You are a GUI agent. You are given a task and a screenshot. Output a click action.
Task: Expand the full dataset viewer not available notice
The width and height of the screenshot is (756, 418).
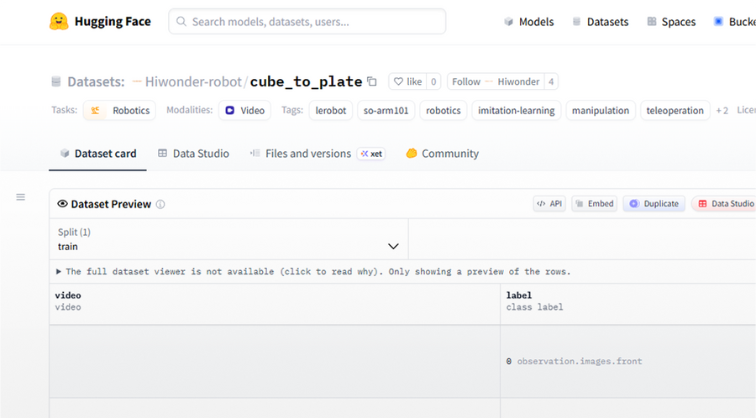click(313, 272)
